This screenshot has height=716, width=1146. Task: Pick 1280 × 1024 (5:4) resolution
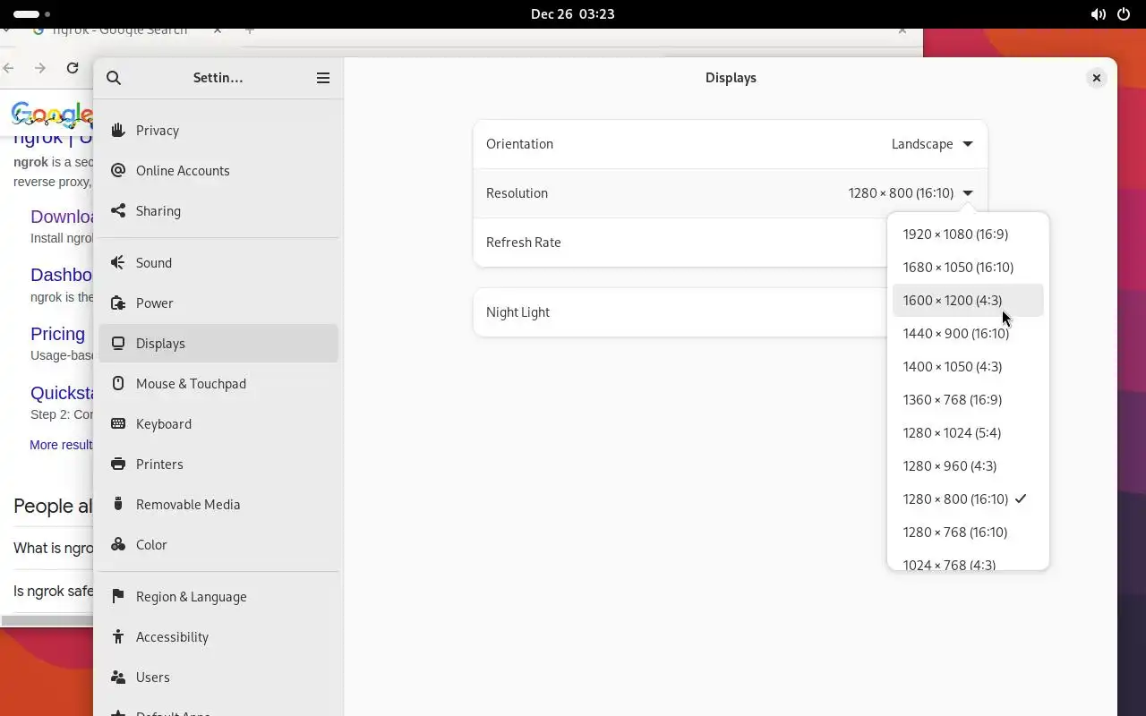968,433
